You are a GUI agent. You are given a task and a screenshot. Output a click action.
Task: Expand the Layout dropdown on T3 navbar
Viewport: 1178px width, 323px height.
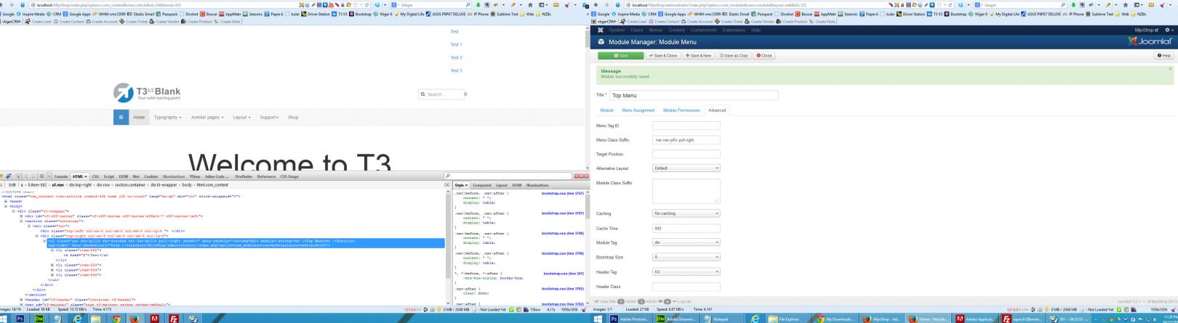(241, 117)
